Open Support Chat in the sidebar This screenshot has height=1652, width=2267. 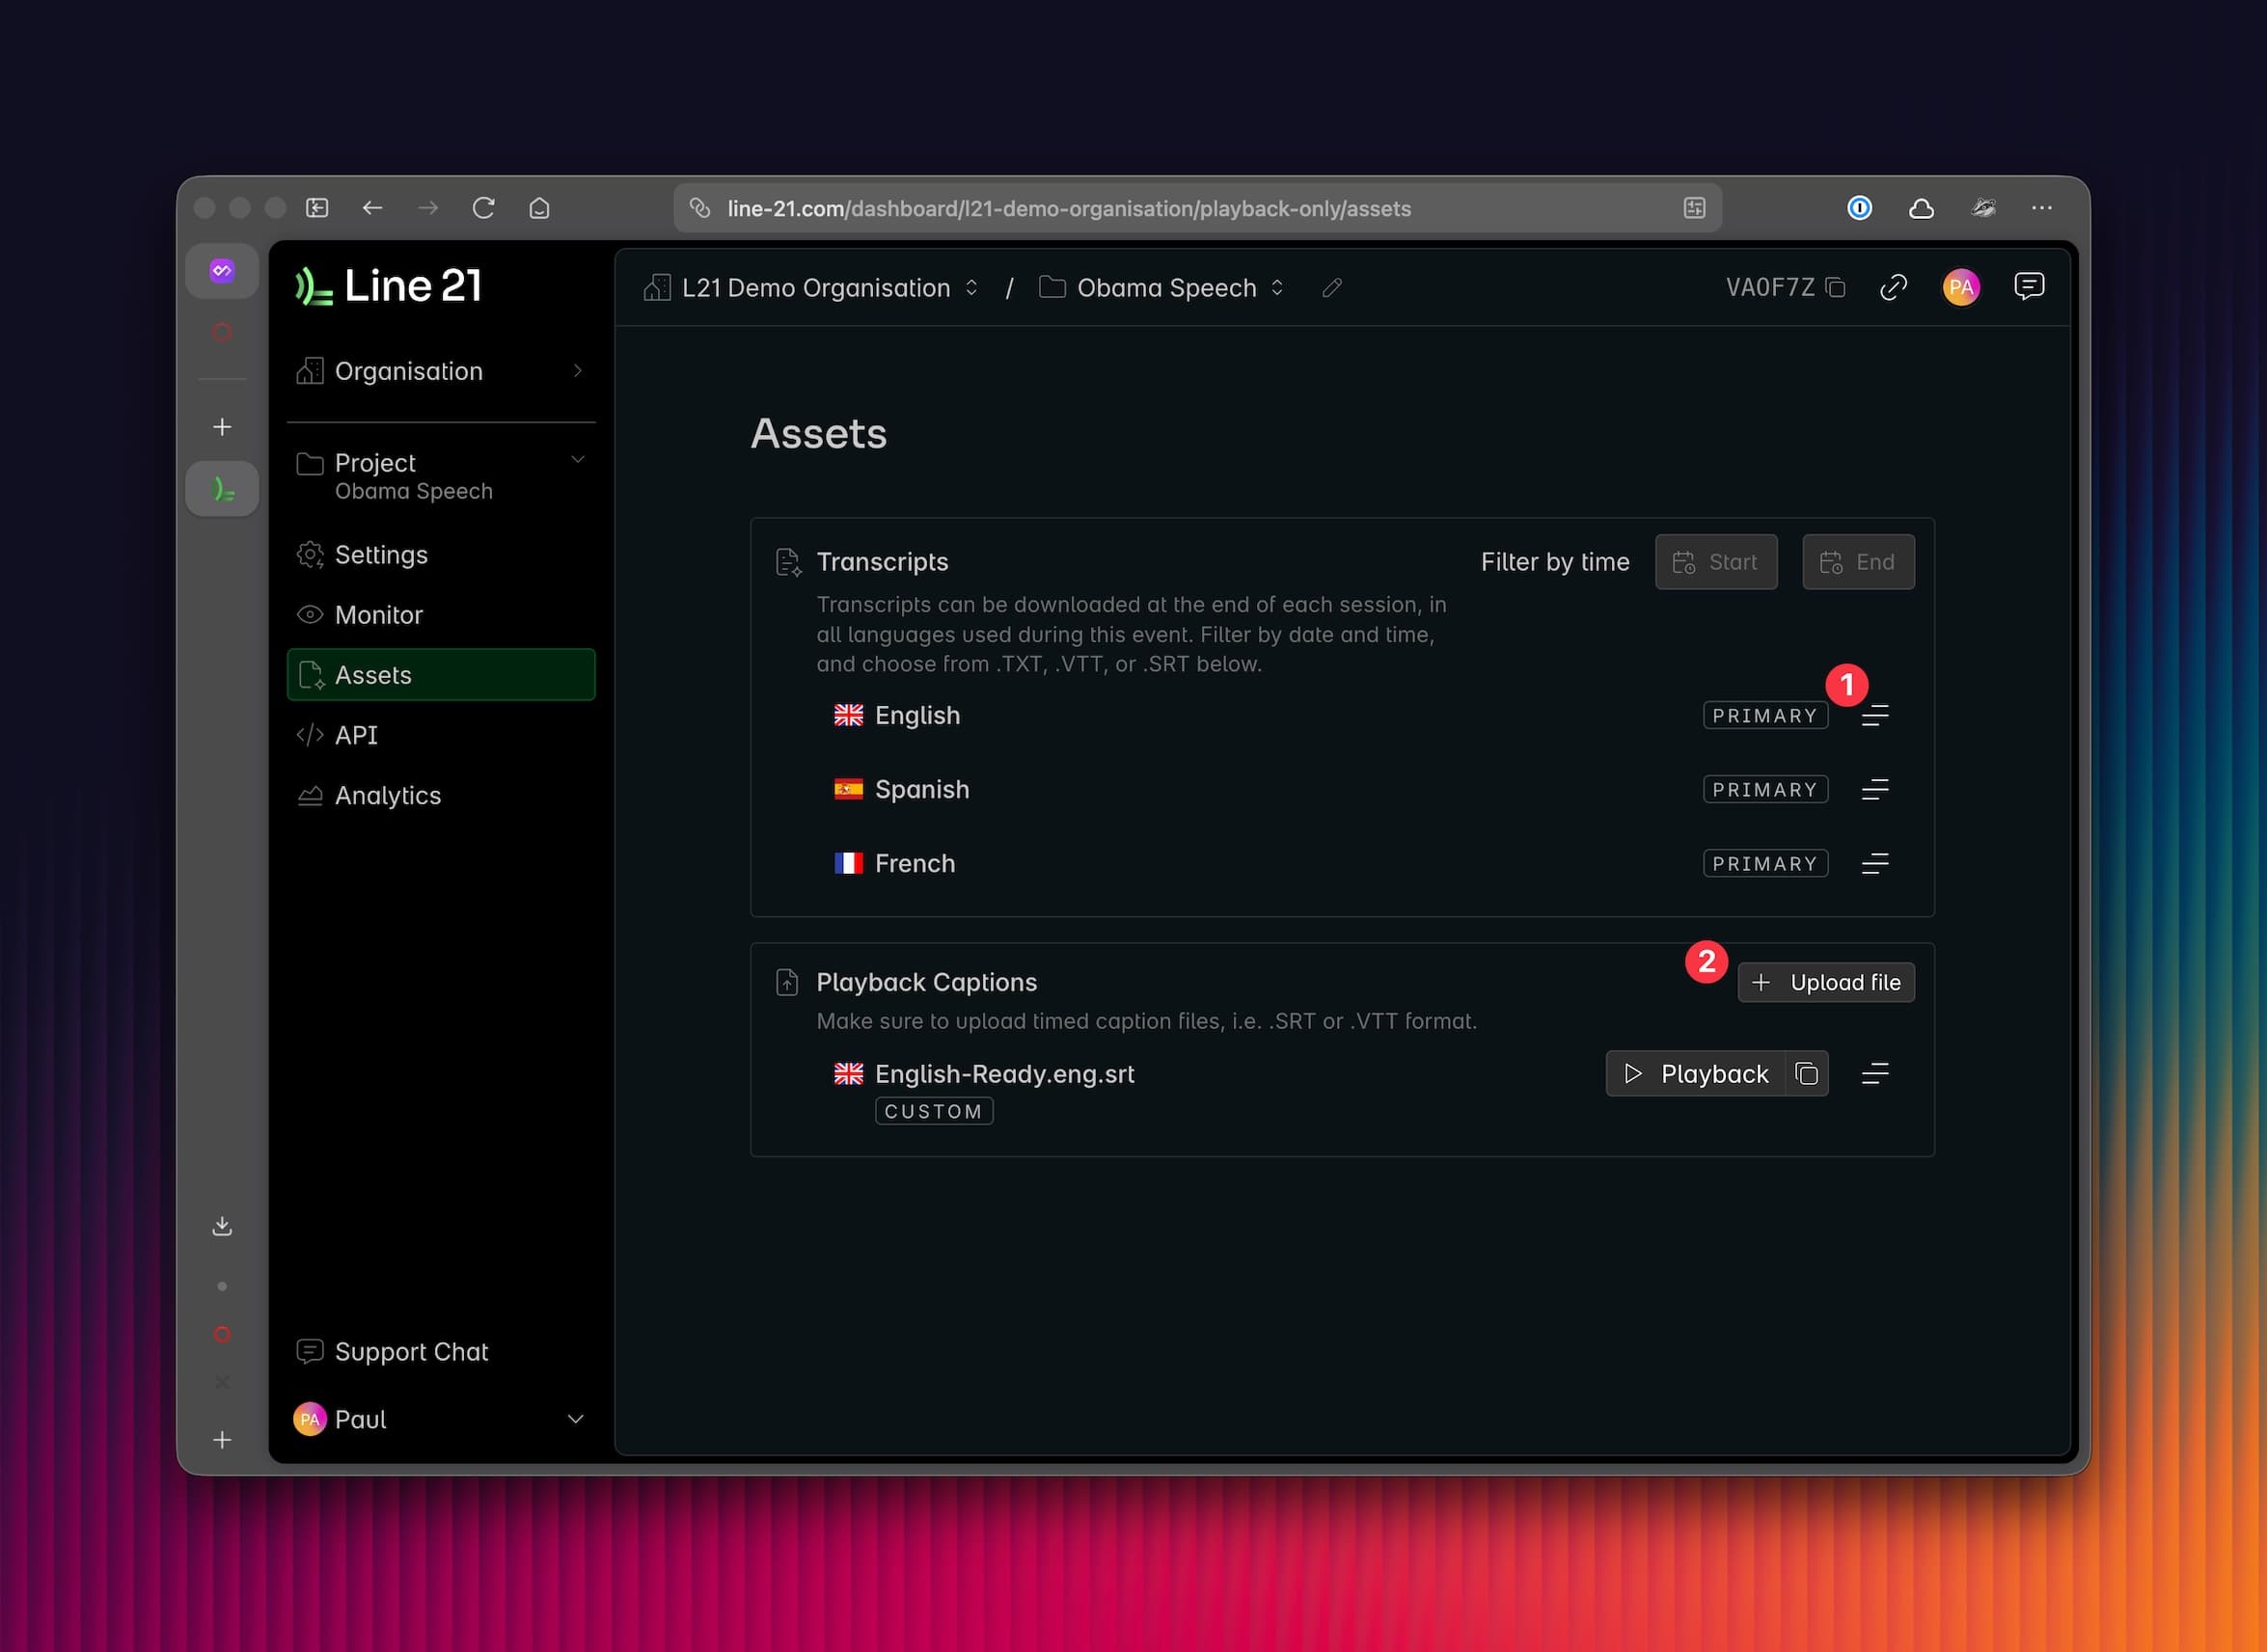(x=410, y=1352)
